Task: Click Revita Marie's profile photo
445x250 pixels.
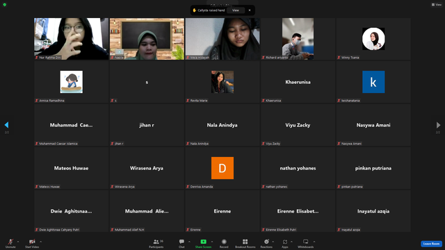Action: (x=222, y=82)
